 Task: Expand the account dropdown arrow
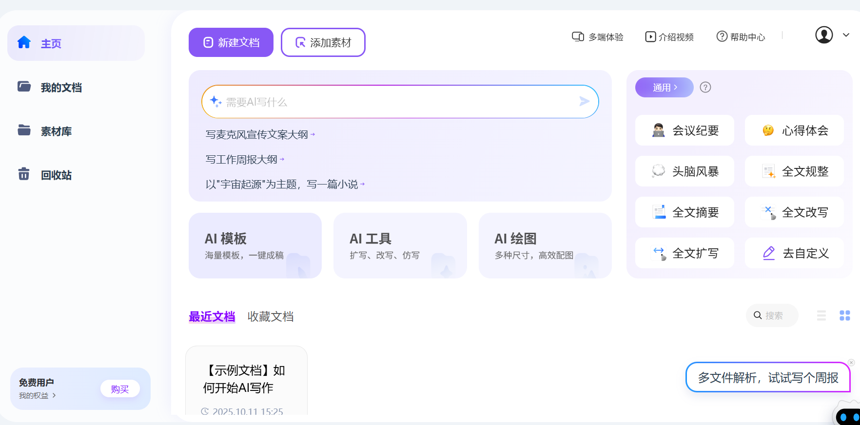(846, 35)
